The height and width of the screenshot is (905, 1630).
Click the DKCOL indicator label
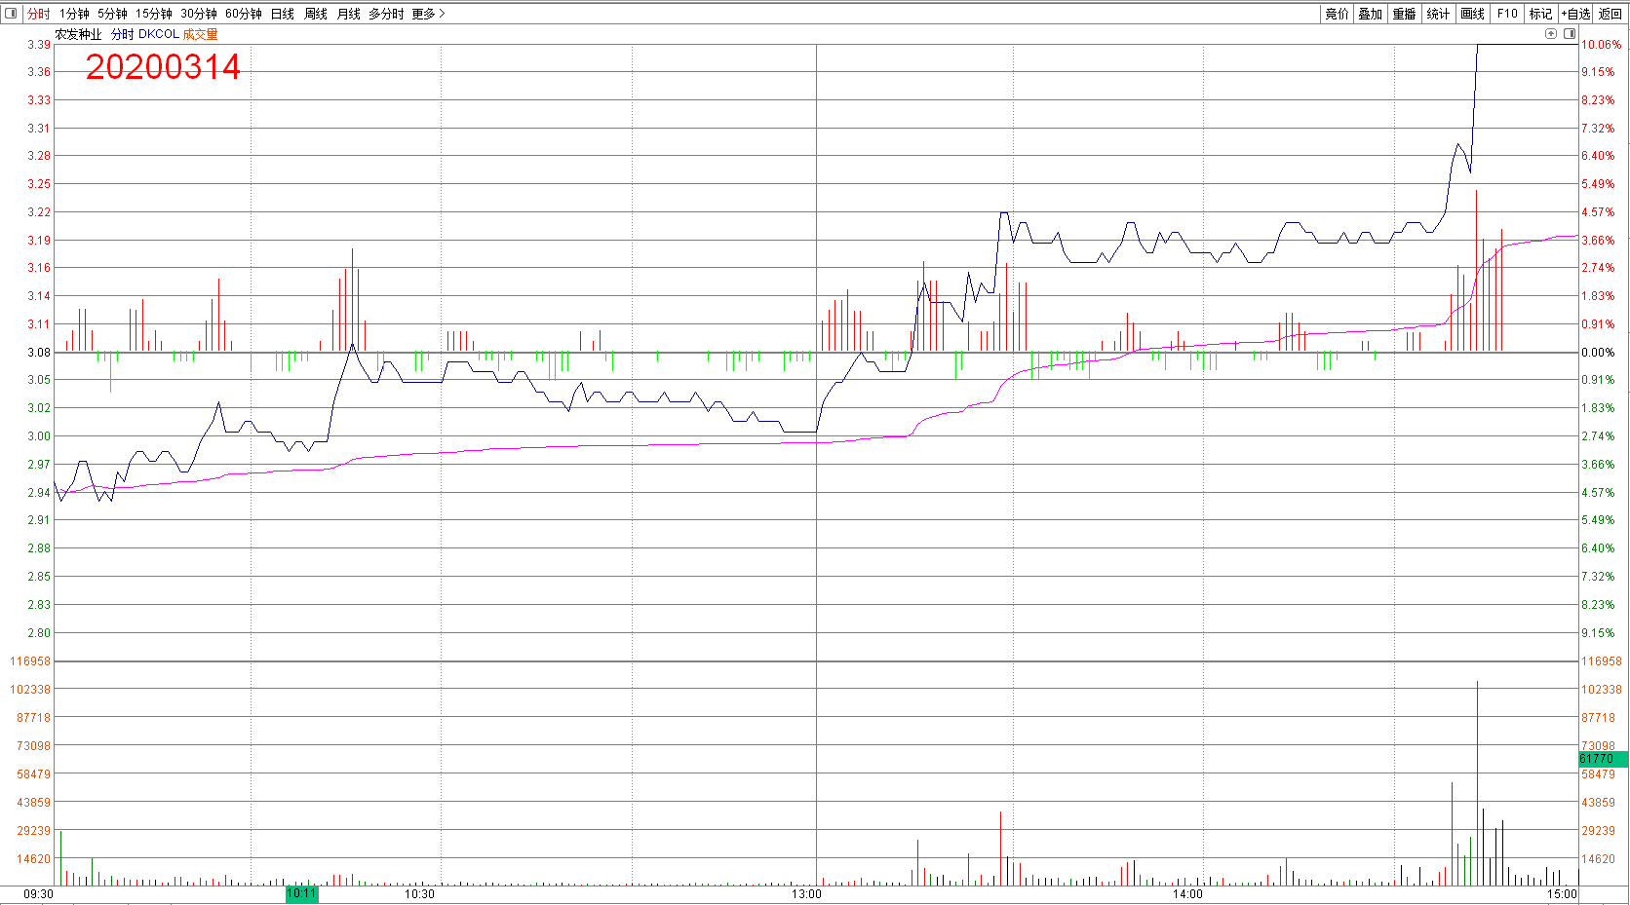pyautogui.click(x=158, y=34)
